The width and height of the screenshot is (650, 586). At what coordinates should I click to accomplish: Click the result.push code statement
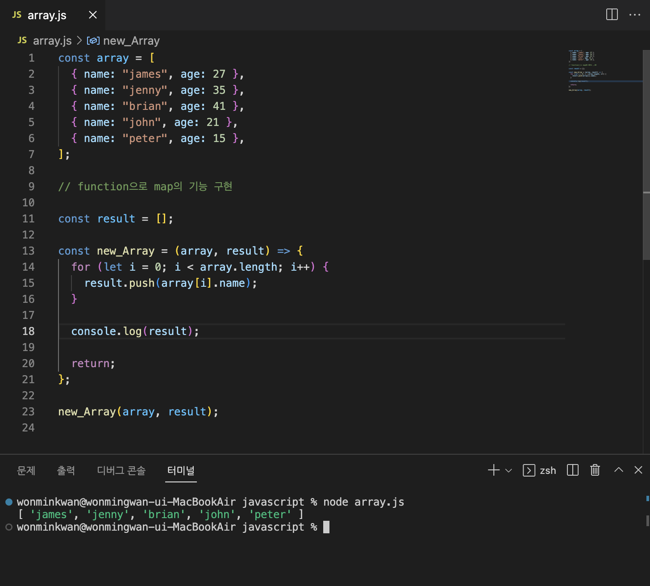click(x=171, y=283)
